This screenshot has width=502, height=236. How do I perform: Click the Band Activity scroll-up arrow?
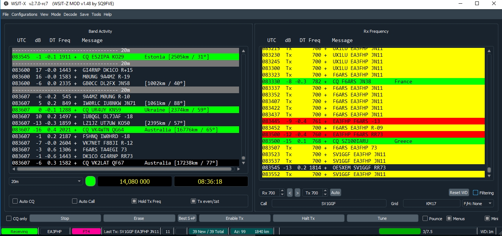243,51
